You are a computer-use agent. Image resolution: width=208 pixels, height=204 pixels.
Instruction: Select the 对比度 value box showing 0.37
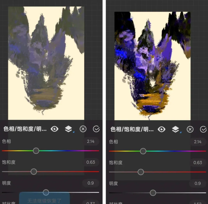point(91,202)
